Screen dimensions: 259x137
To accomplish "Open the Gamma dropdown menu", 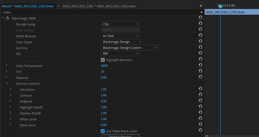I will coord(130,48).
